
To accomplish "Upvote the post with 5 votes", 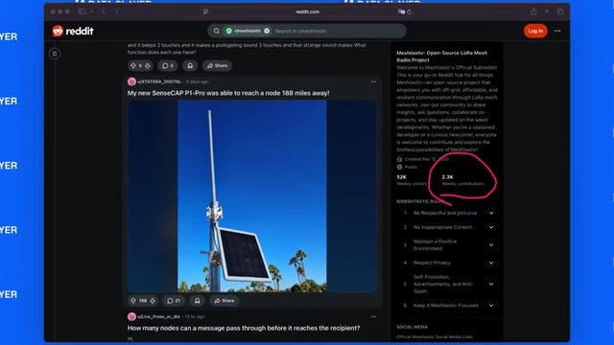I will click(133, 66).
